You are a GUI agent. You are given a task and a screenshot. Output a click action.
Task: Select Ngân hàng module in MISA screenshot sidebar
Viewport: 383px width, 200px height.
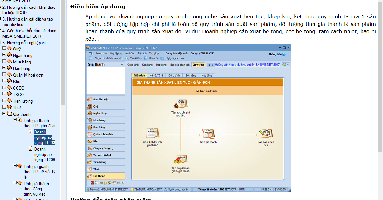coord(106,114)
